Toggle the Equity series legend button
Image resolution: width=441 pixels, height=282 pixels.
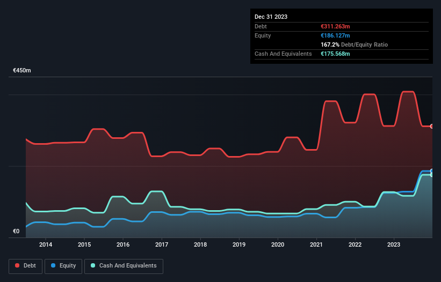point(63,266)
